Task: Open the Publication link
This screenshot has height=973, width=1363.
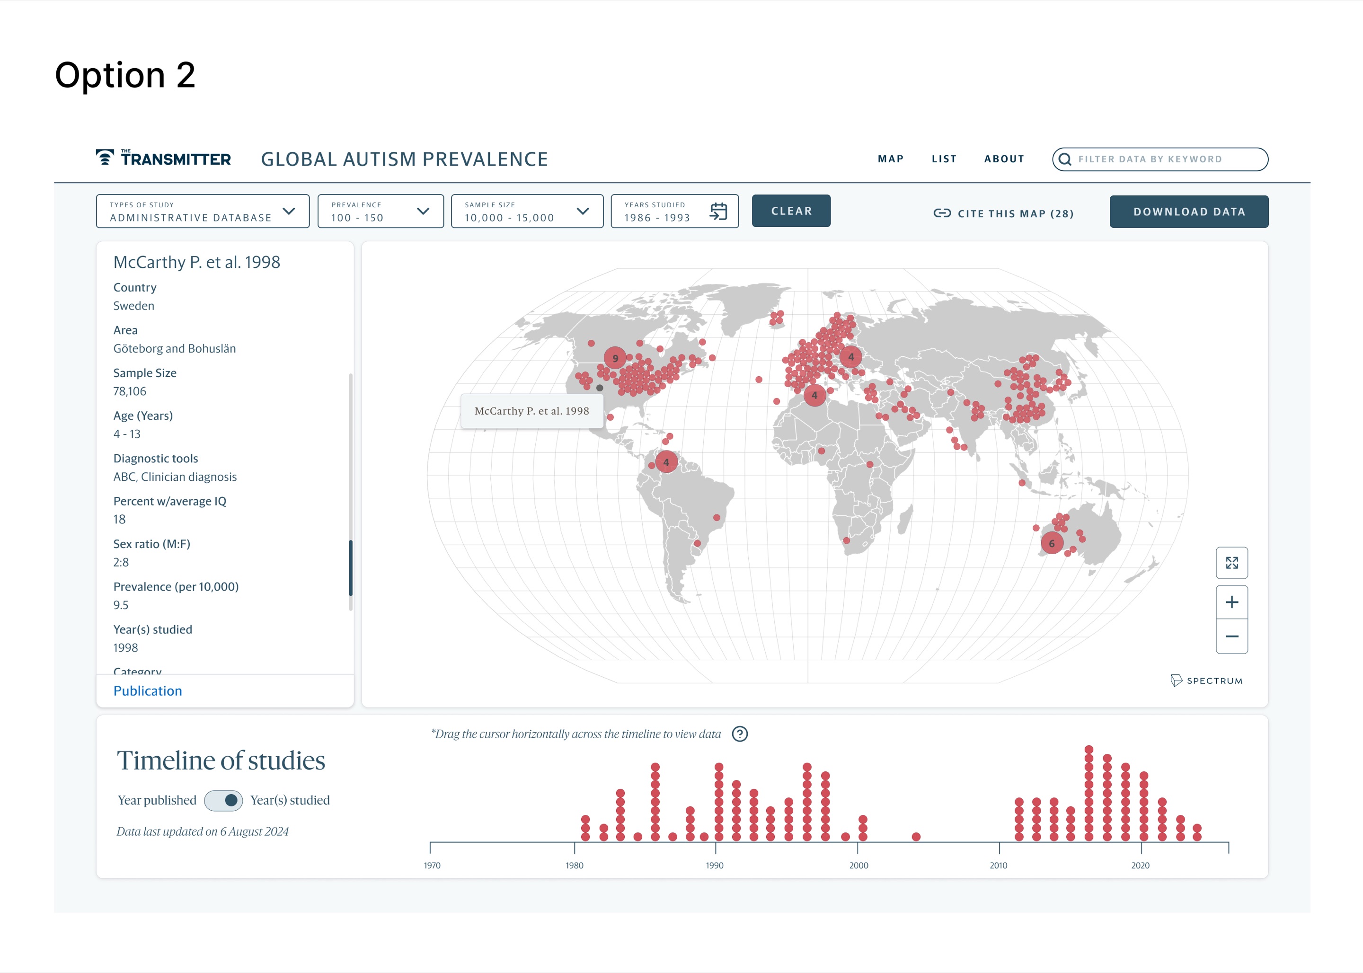Action: pyautogui.click(x=147, y=691)
